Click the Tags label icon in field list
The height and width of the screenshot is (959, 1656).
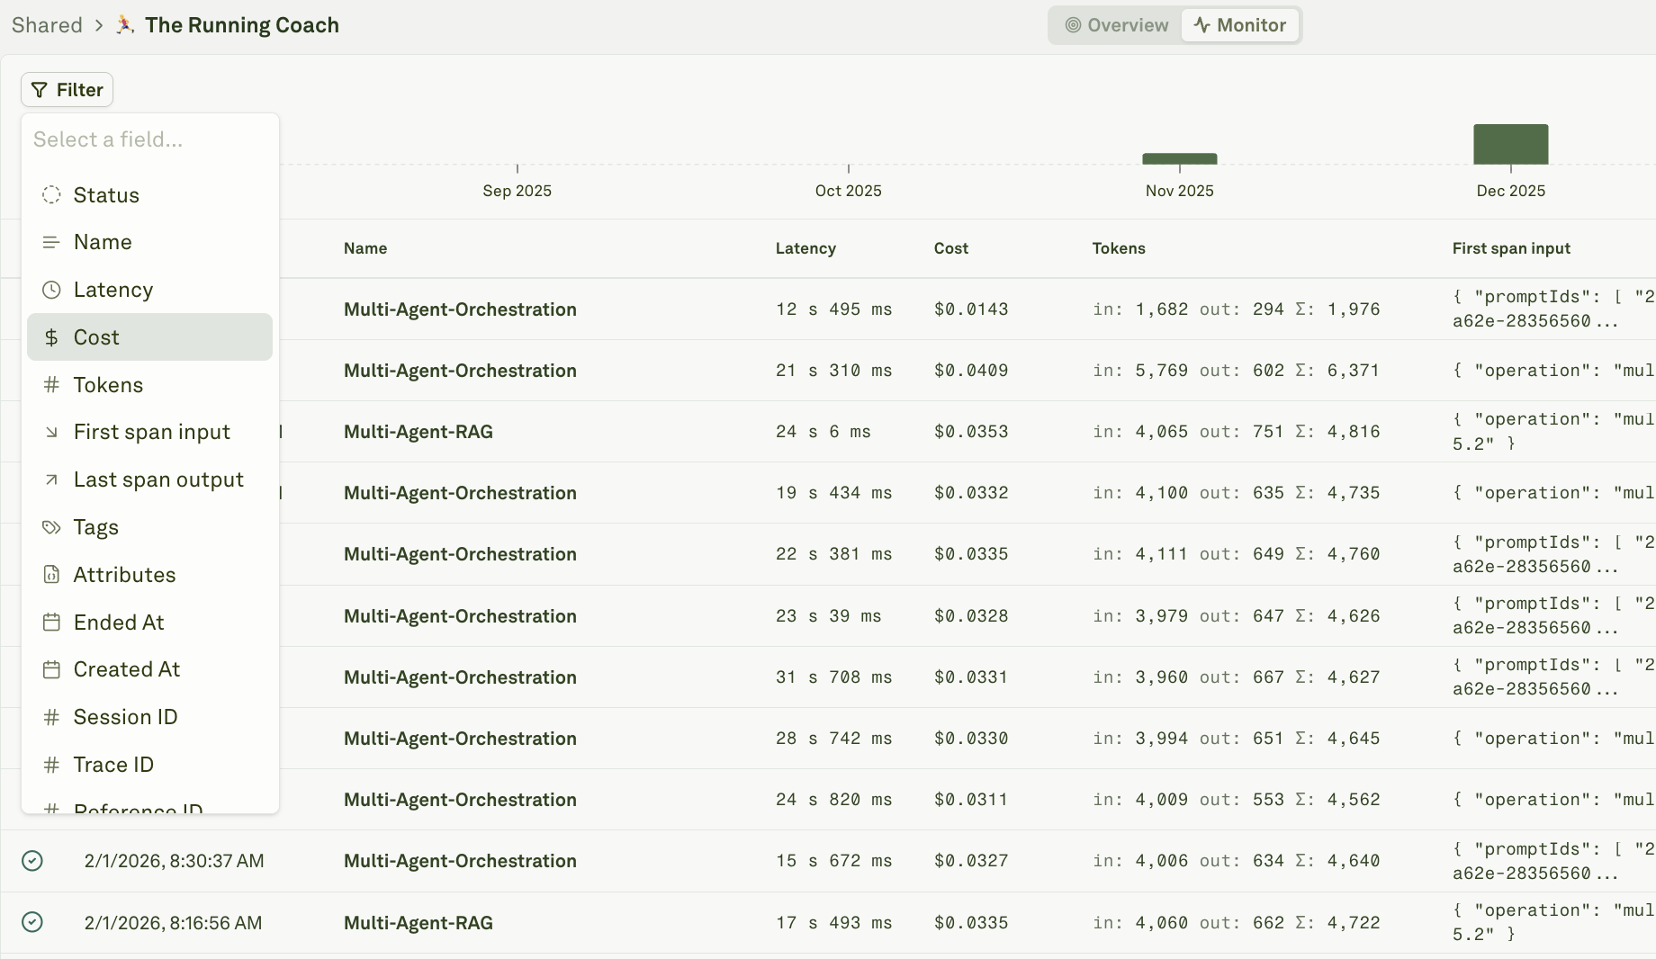[51, 526]
